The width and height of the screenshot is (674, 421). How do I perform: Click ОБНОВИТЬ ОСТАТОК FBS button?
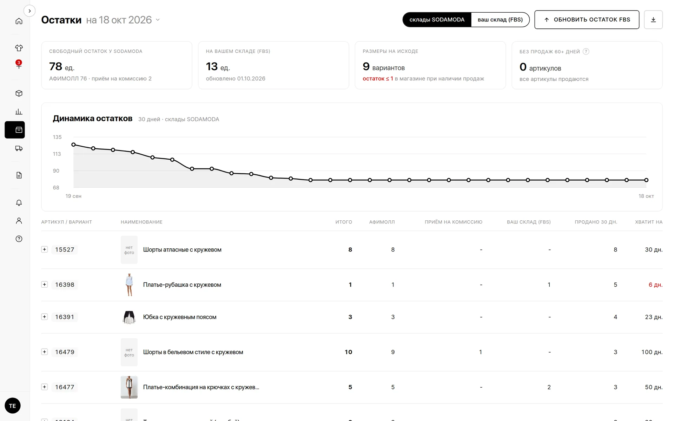tap(587, 20)
